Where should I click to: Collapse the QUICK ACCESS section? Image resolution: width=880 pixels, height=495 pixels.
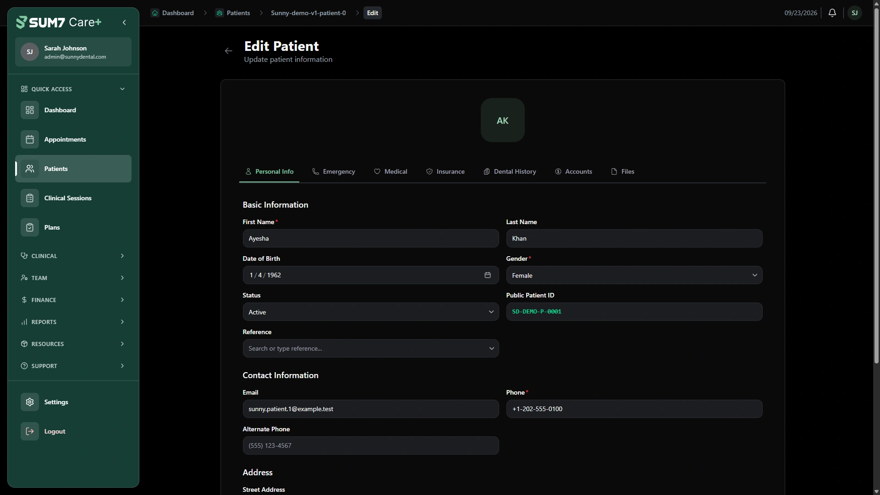pos(73,89)
